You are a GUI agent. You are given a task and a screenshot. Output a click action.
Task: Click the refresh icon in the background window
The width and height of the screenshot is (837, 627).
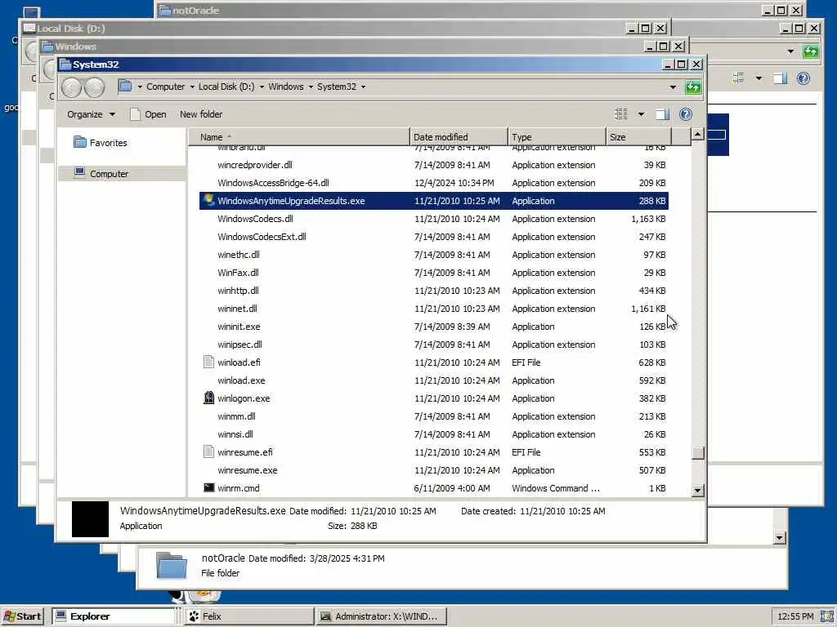point(810,51)
